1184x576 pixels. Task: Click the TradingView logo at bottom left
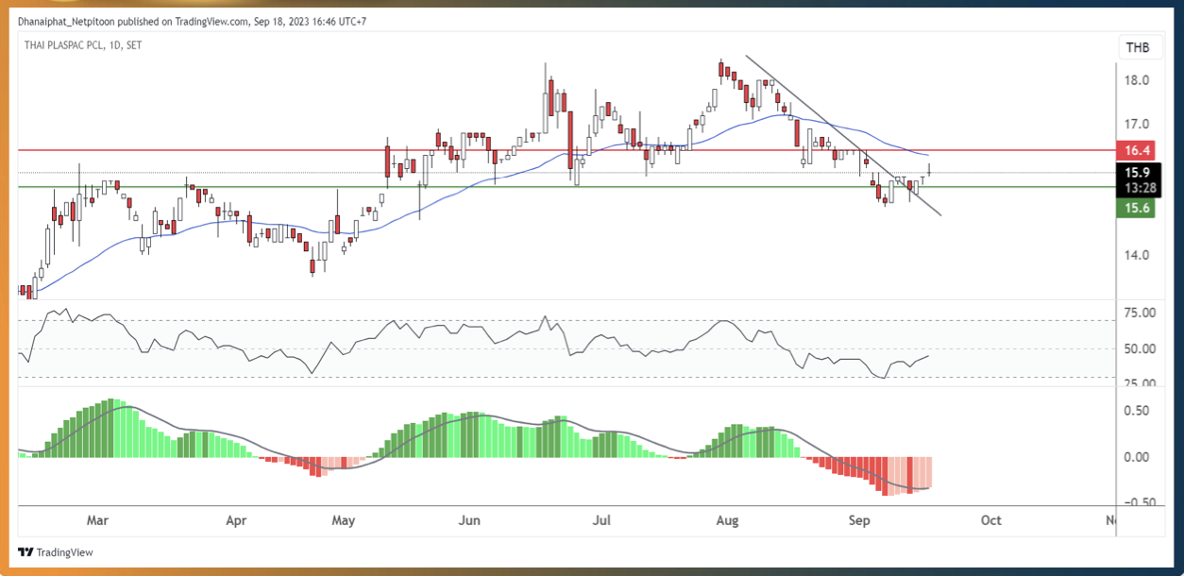56,552
